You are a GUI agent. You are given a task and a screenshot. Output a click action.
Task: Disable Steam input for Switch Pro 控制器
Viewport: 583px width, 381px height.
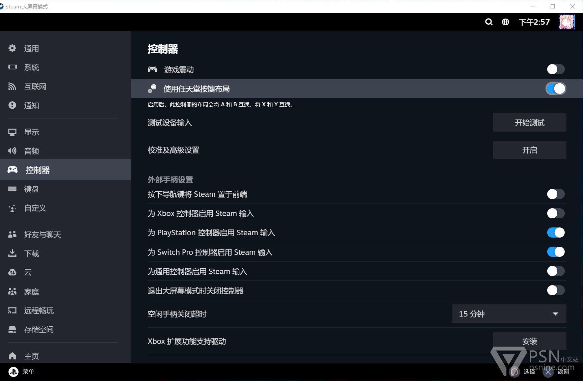pyautogui.click(x=556, y=252)
